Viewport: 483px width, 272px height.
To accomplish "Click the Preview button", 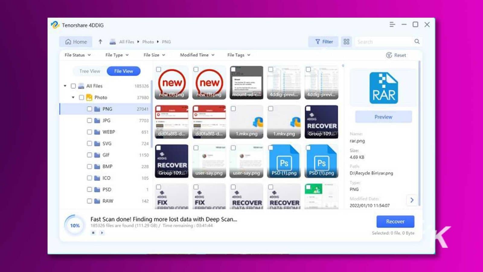I will 383,117.
